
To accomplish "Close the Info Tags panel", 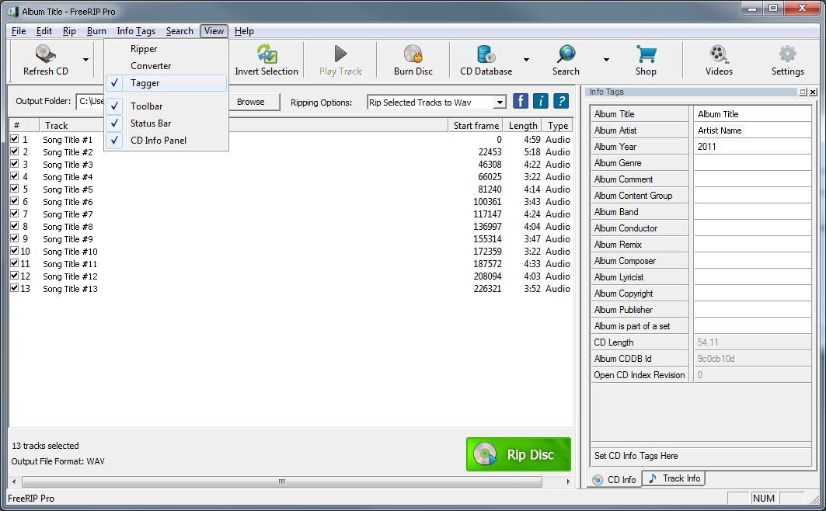I will point(813,92).
